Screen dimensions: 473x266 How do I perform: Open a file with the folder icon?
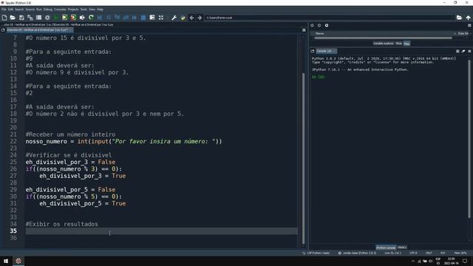click(x=13, y=18)
